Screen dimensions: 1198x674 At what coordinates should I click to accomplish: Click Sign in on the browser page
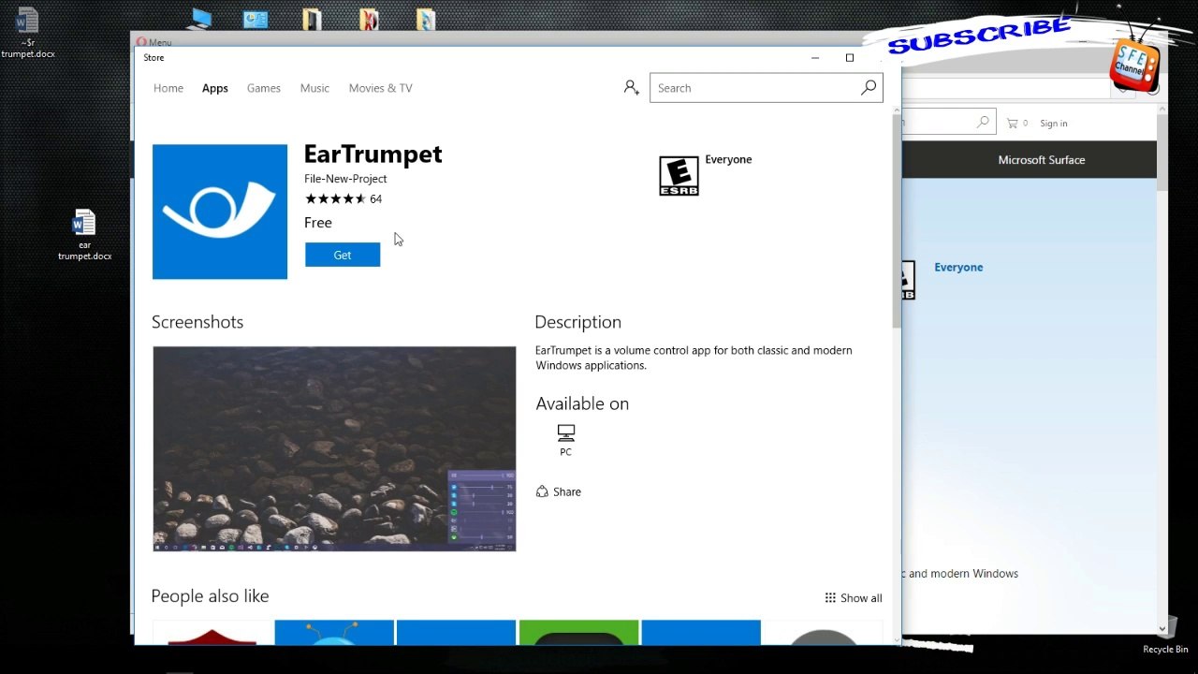coord(1053,124)
